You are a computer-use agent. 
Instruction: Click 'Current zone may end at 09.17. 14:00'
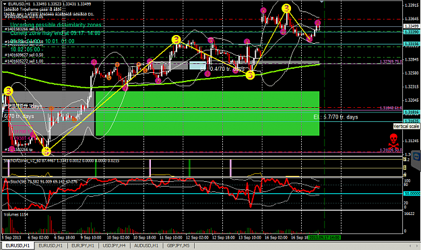tap(55, 33)
